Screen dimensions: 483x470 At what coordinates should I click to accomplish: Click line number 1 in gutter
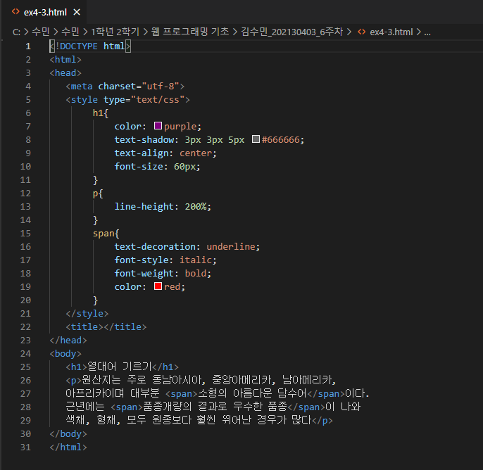click(x=28, y=46)
